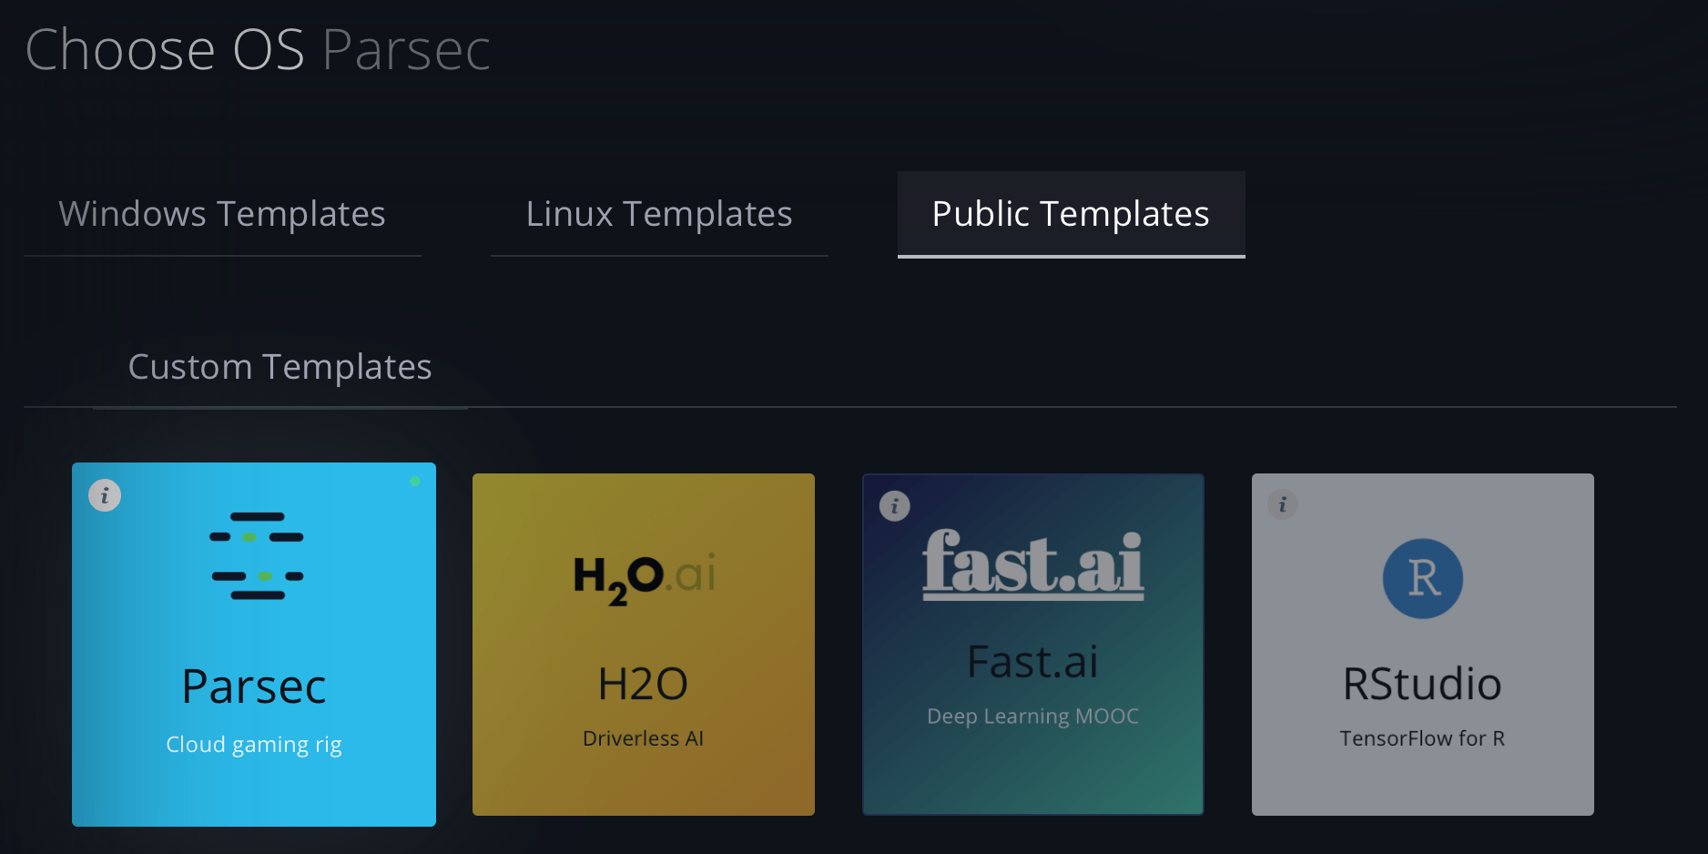Go to the Custom Templates tab
Viewport: 1708px width, 854px height.
click(x=280, y=367)
